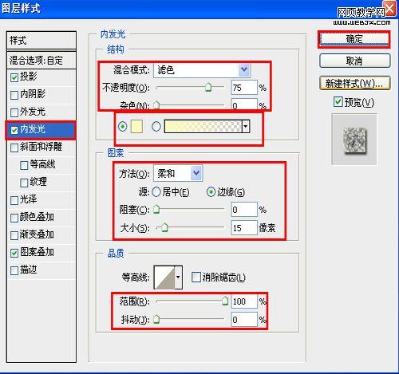Click the 确定 OK button

(x=354, y=39)
